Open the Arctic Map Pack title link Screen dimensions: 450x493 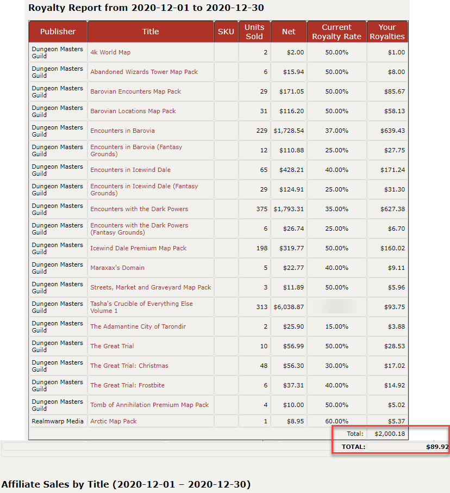(x=114, y=421)
